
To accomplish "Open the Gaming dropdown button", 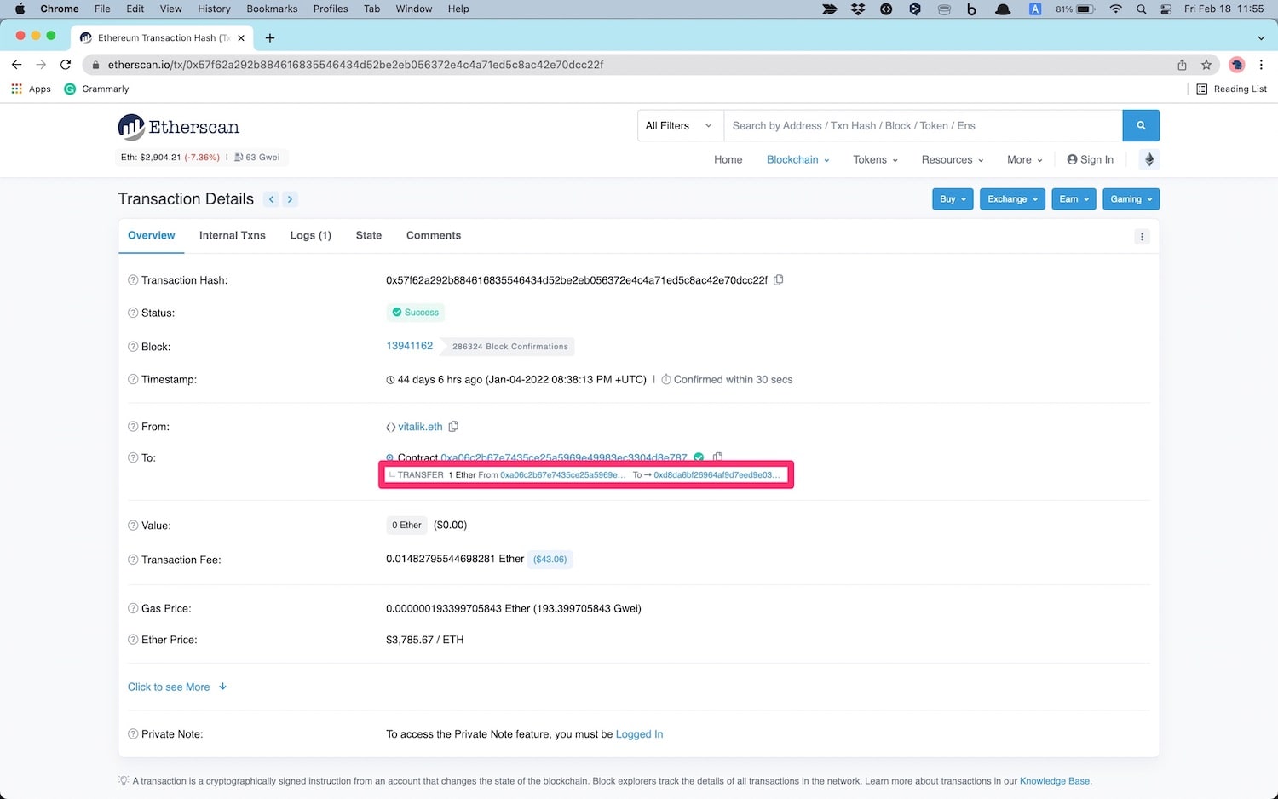I will tap(1131, 199).
